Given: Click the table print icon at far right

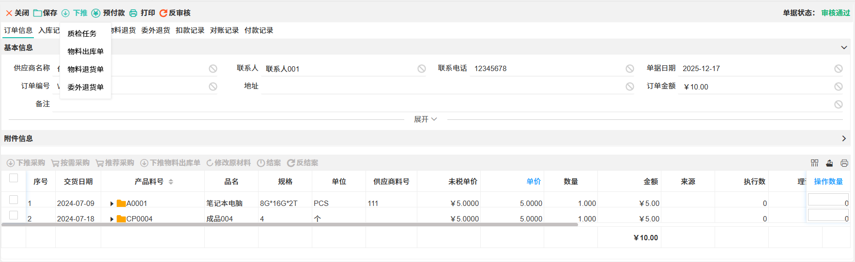Looking at the screenshot, I should pyautogui.click(x=844, y=163).
